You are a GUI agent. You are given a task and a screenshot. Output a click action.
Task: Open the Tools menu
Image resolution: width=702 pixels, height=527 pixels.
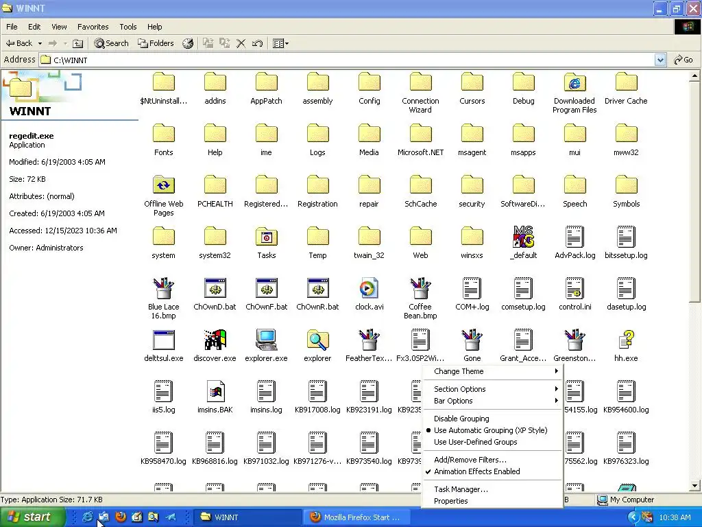tap(128, 27)
